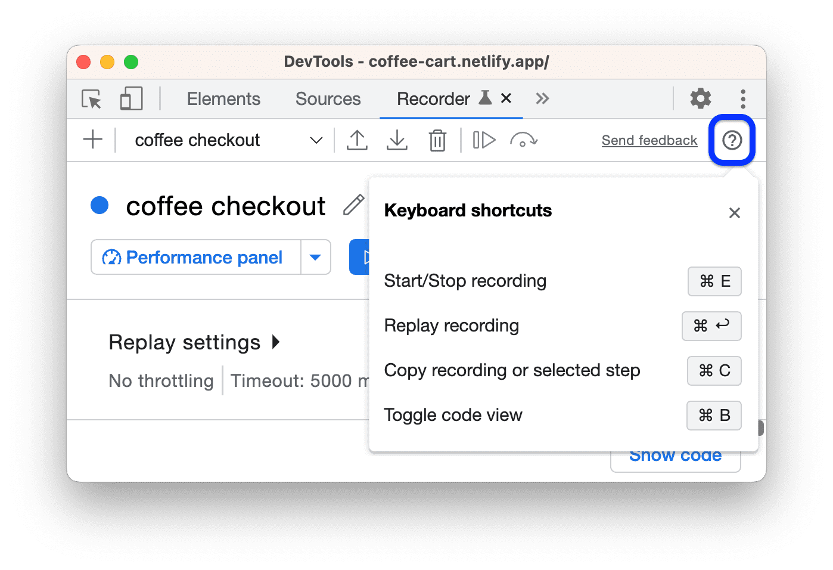Close the Keyboard shortcuts dialog
The image size is (833, 570).
[x=734, y=213]
